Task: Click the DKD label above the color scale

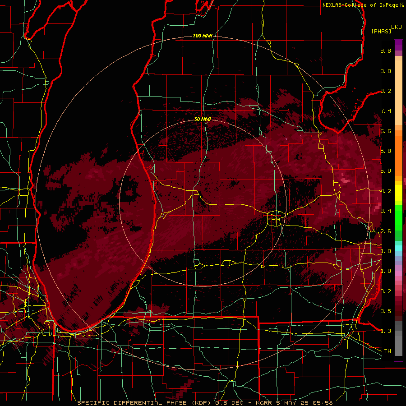Action: [x=397, y=27]
